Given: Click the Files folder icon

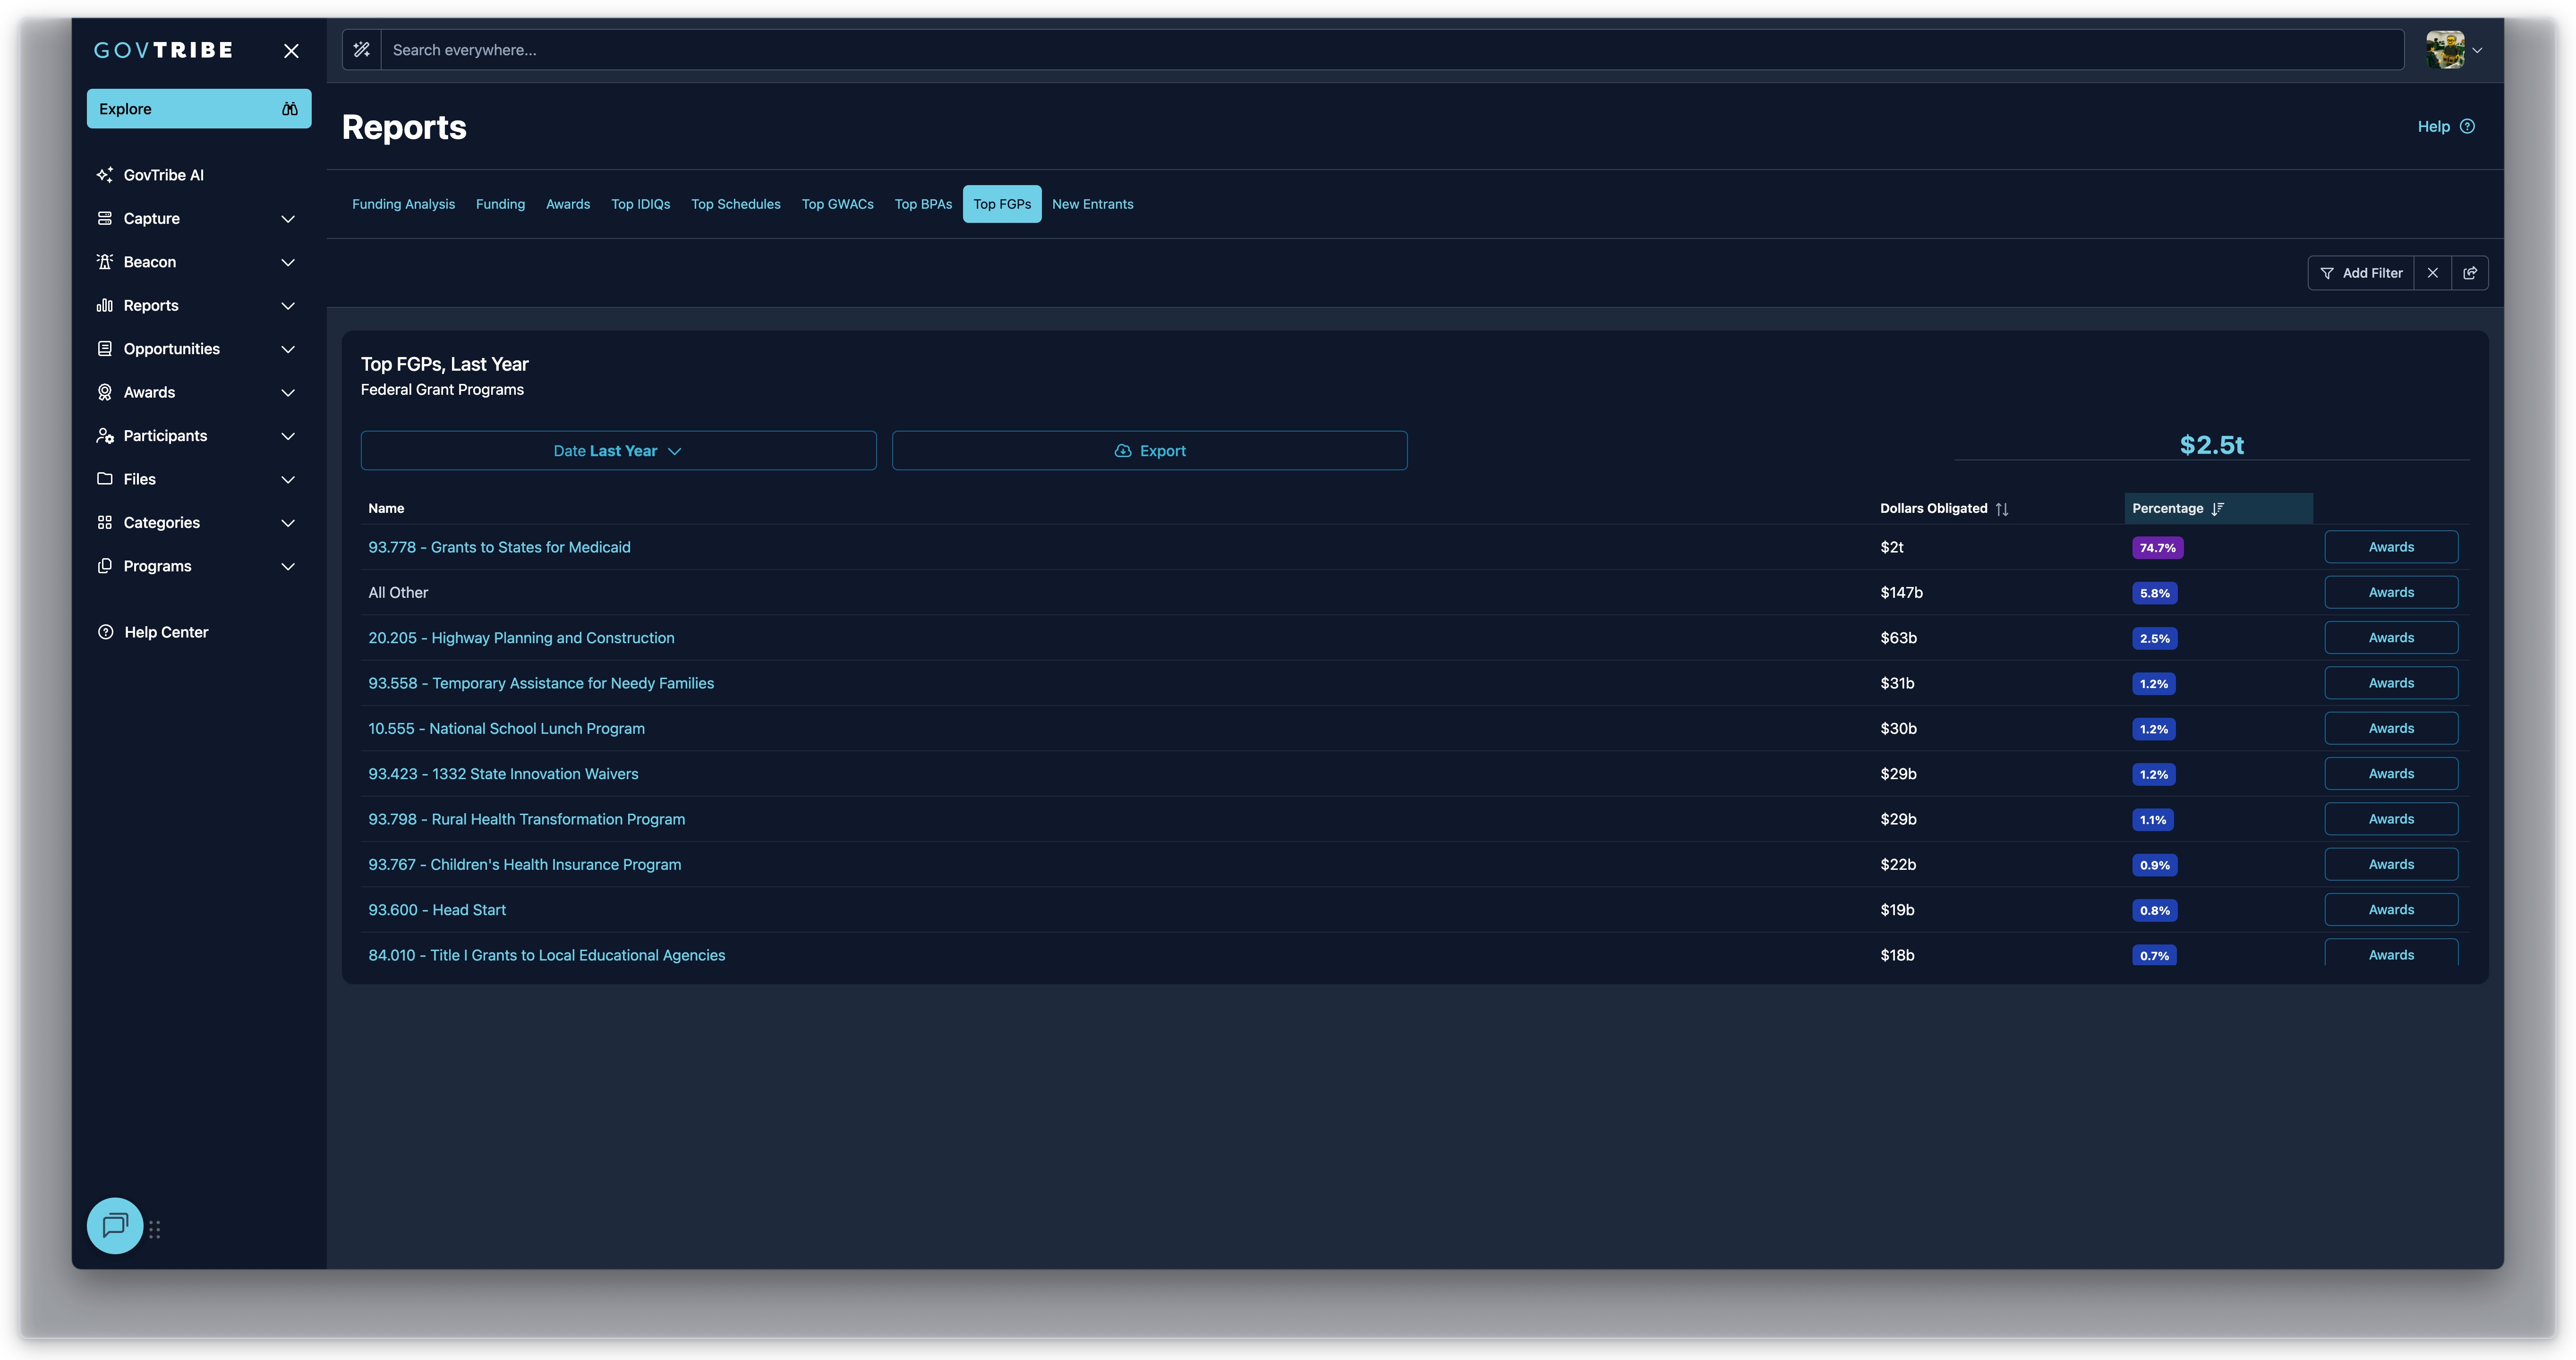Looking at the screenshot, I should pos(105,479).
